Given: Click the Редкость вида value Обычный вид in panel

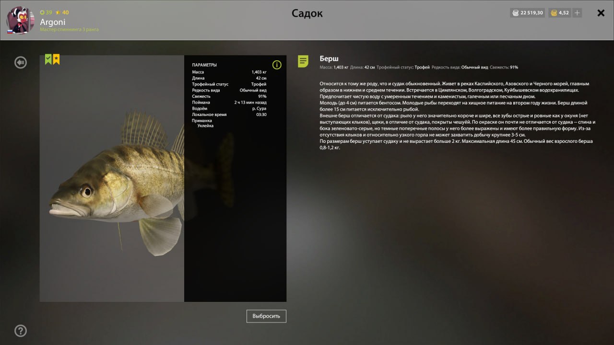Looking at the screenshot, I should pyautogui.click(x=253, y=90).
